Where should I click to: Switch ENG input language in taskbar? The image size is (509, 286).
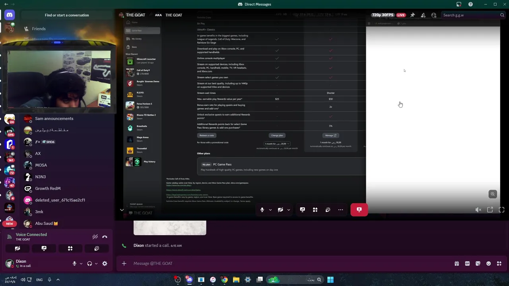[39, 280]
